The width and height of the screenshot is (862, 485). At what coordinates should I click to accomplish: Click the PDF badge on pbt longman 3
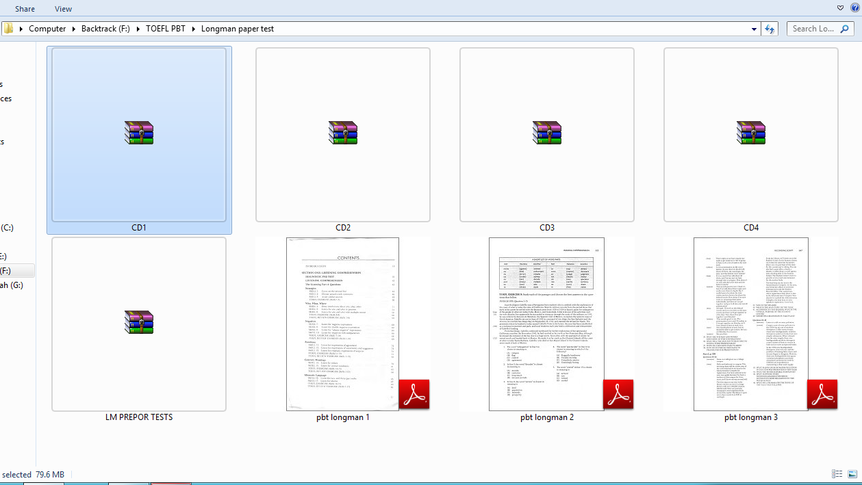pyautogui.click(x=822, y=394)
